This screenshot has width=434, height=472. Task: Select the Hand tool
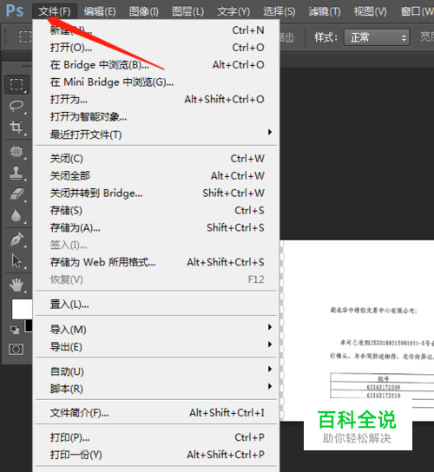[16, 285]
